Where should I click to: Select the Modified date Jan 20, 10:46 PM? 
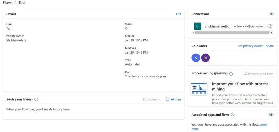point(136,52)
